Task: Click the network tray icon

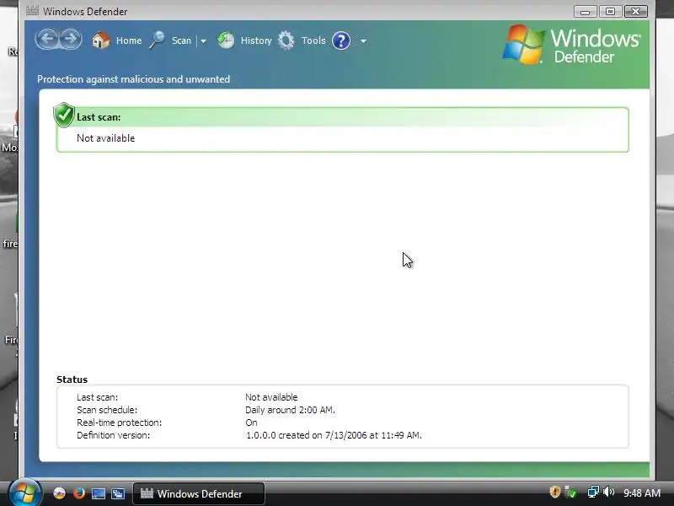Action: coord(593,492)
